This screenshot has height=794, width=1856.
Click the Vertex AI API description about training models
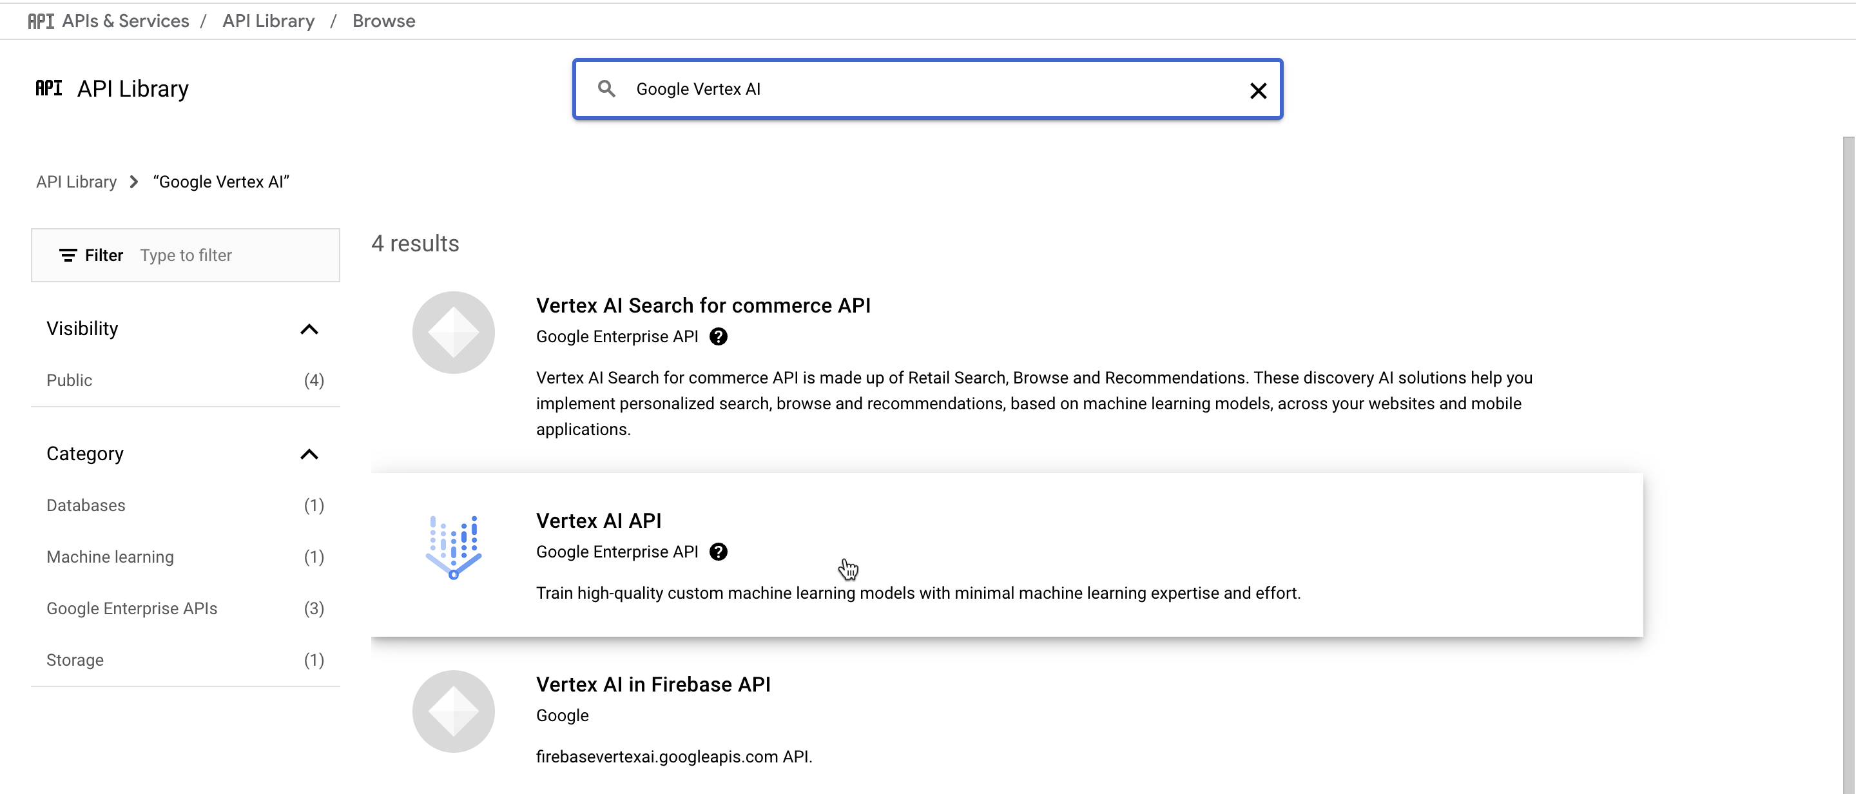[x=918, y=593]
